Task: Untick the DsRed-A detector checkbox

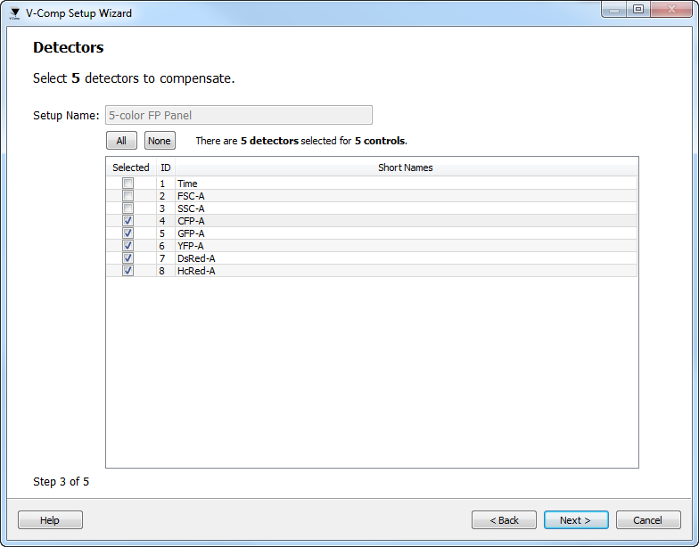Action: point(128,258)
